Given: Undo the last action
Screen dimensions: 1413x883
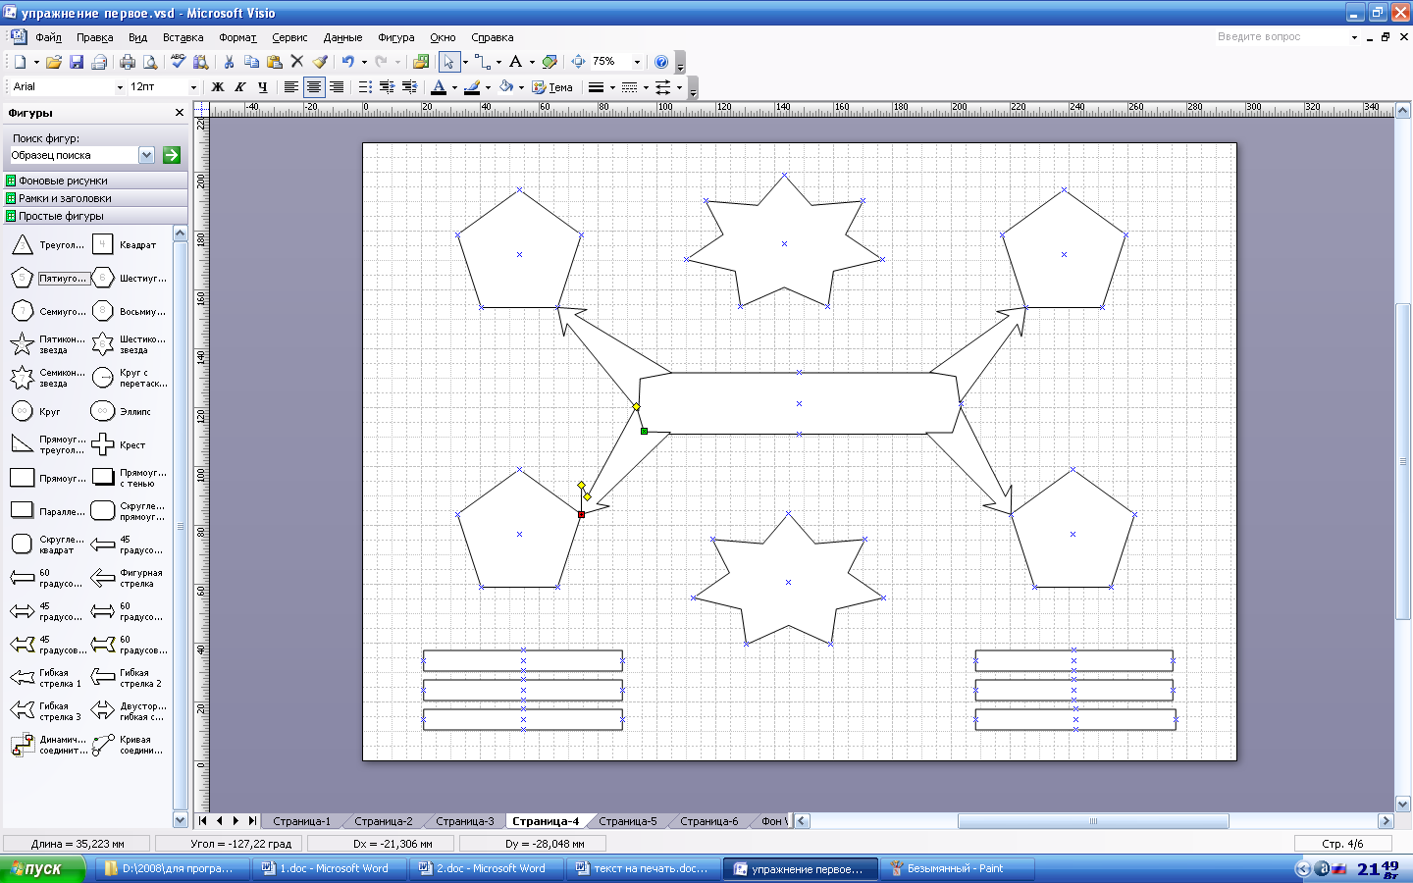Looking at the screenshot, I should tap(347, 62).
